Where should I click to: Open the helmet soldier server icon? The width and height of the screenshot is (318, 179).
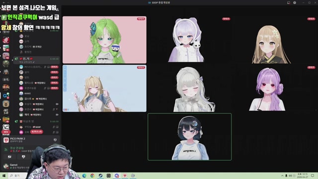(x=6, y=72)
